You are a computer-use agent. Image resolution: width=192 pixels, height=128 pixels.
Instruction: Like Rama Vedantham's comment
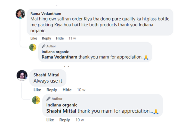coord(34,38)
